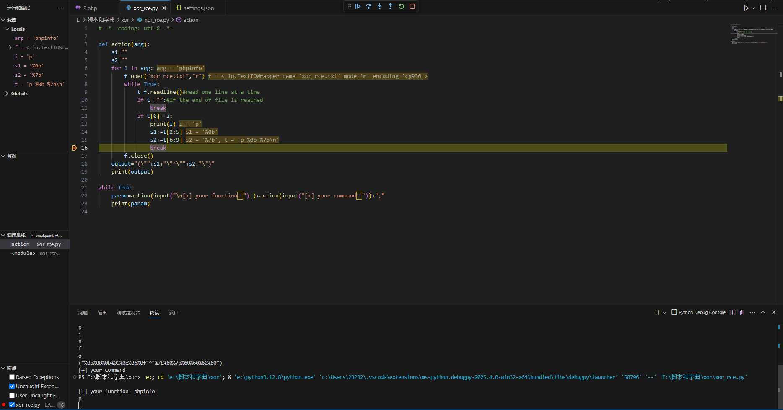Kill terminal using the trash icon

[x=742, y=312]
